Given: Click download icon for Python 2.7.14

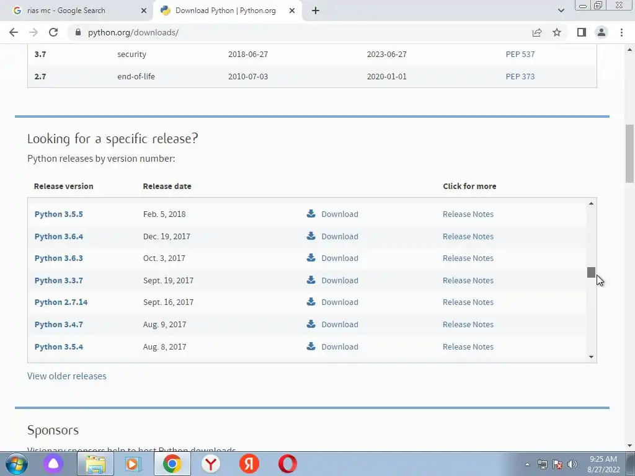Looking at the screenshot, I should click(x=311, y=302).
